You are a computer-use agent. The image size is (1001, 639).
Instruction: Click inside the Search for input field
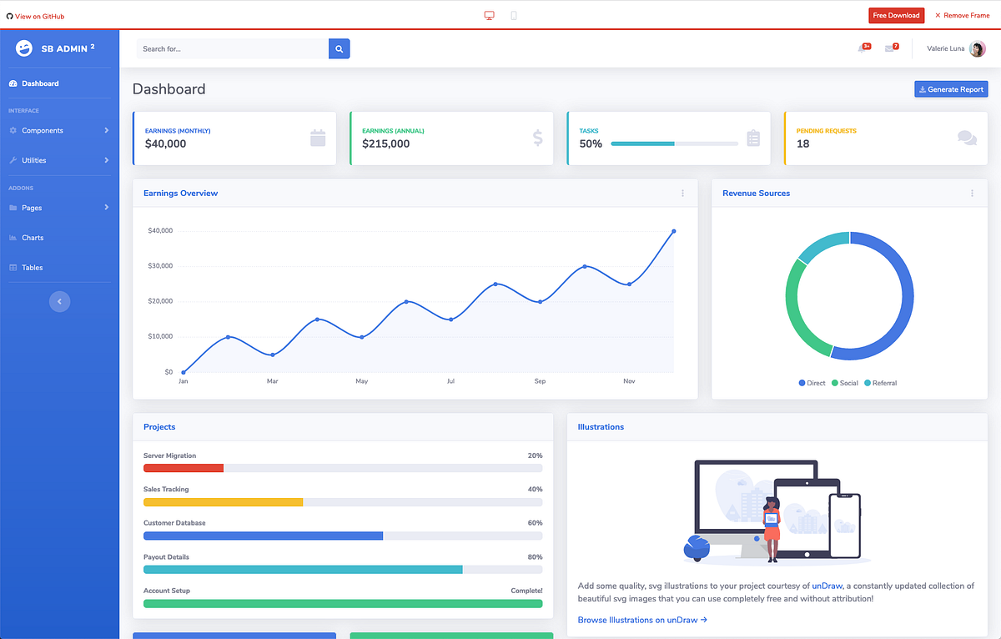(234, 48)
